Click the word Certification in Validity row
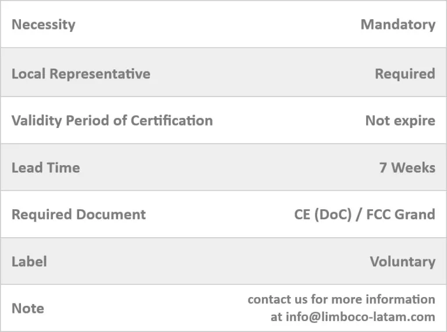This screenshot has width=447, height=332. point(172,120)
